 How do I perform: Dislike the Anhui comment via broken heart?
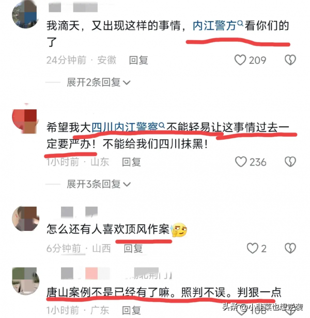tap(290, 60)
